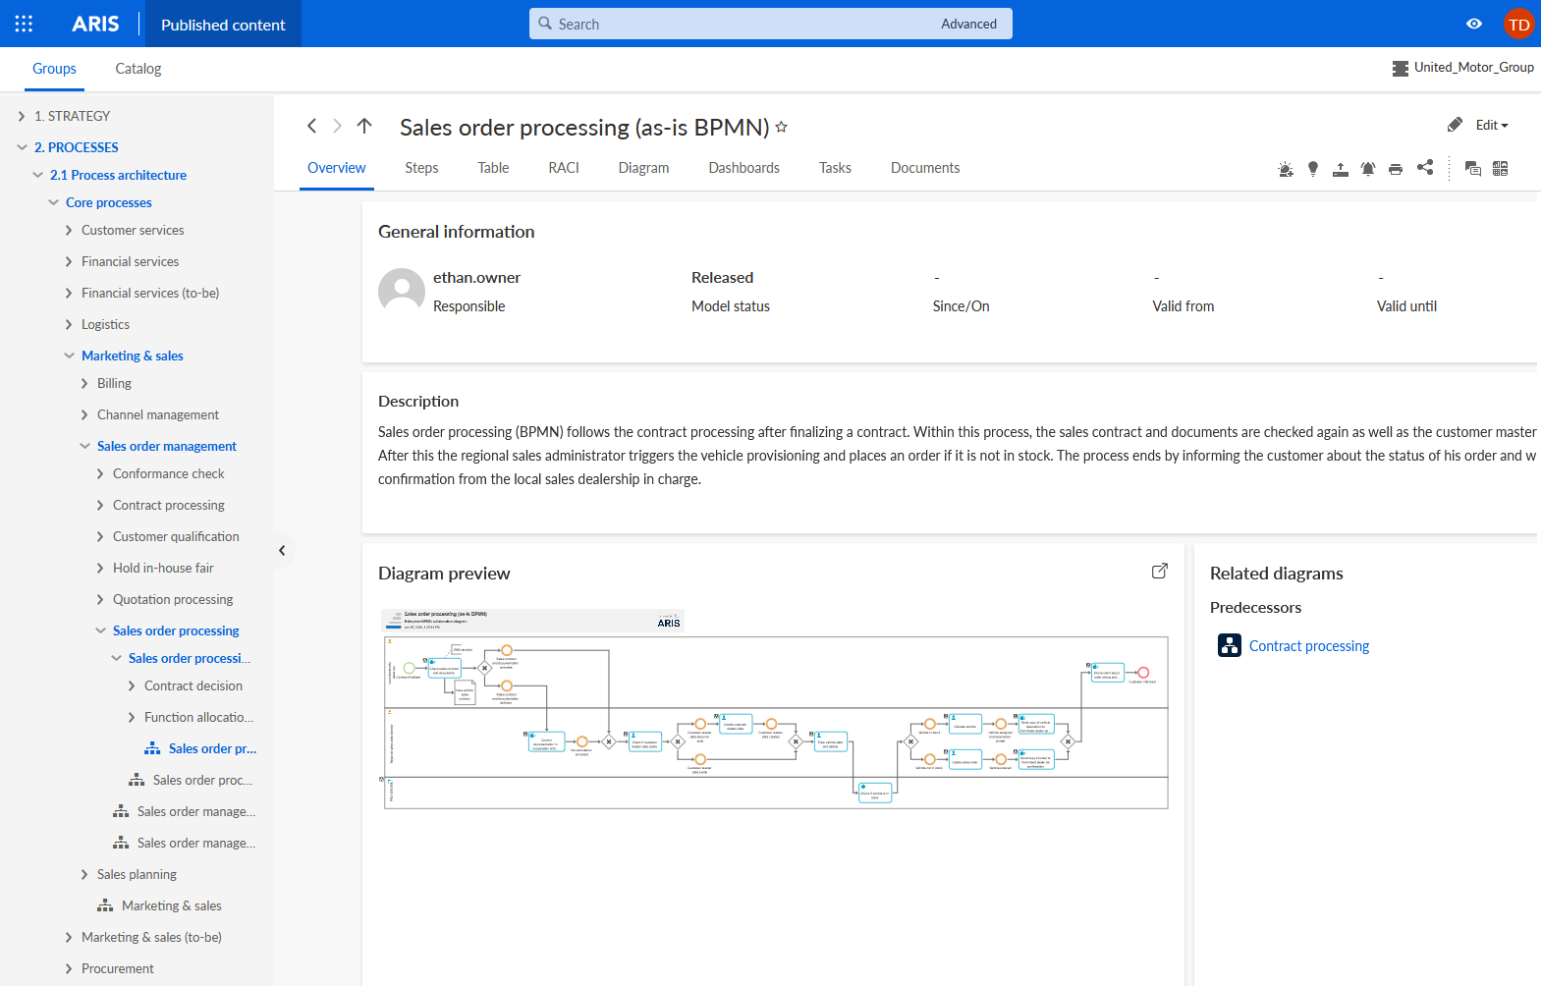Image resolution: width=1541 pixels, height=986 pixels.
Task: Click the alarm light add icon
Action: 1286,169
